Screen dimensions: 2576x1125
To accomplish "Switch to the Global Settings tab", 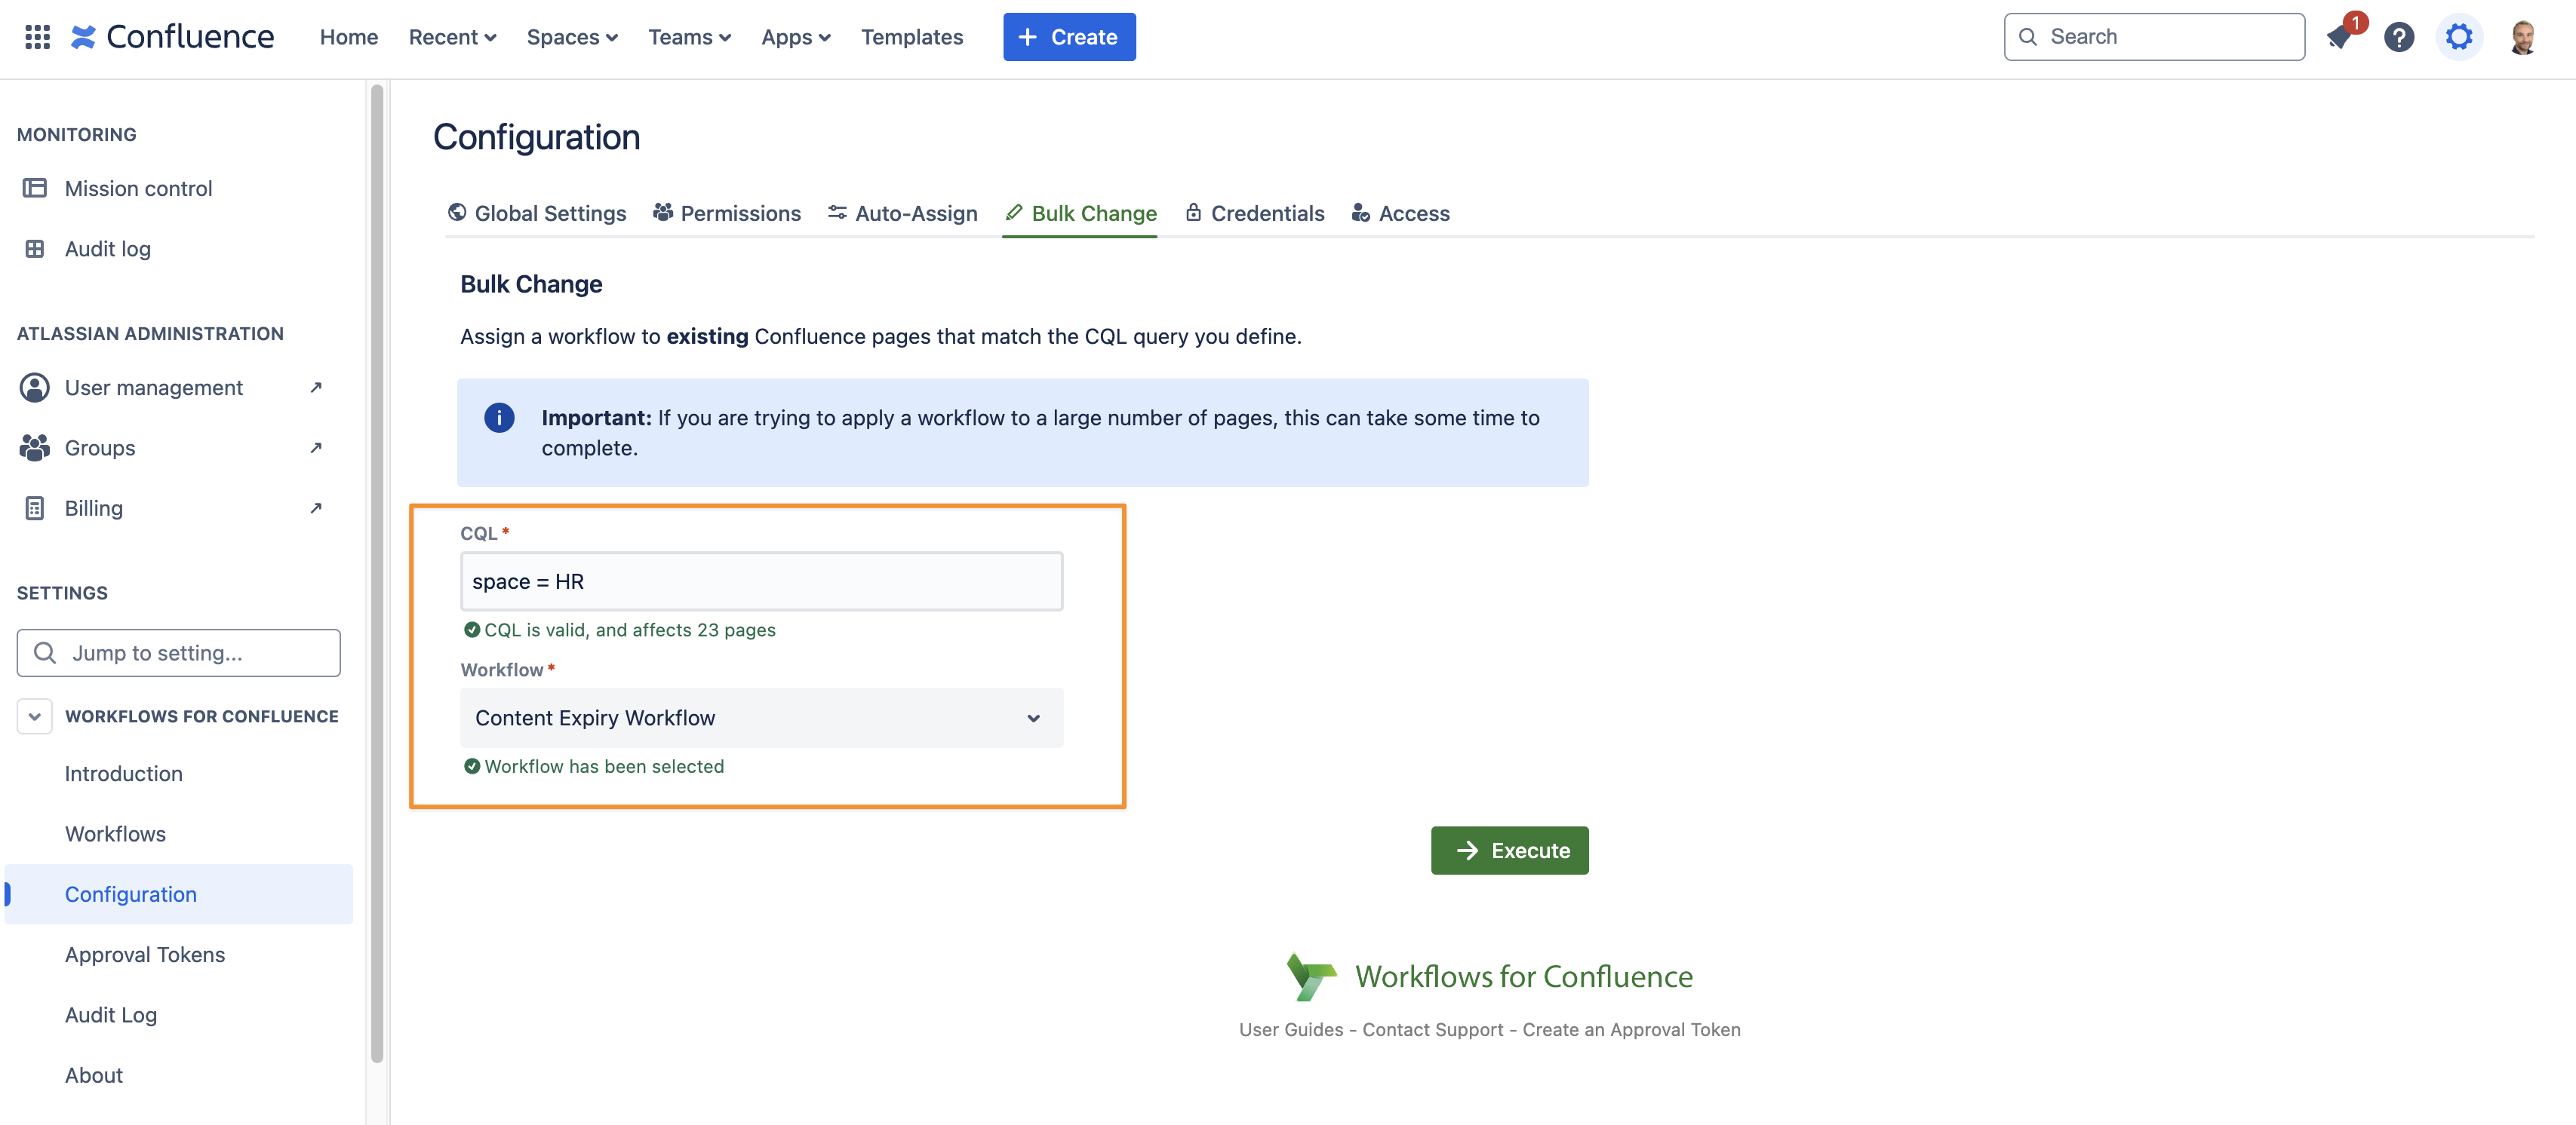I will click(537, 213).
